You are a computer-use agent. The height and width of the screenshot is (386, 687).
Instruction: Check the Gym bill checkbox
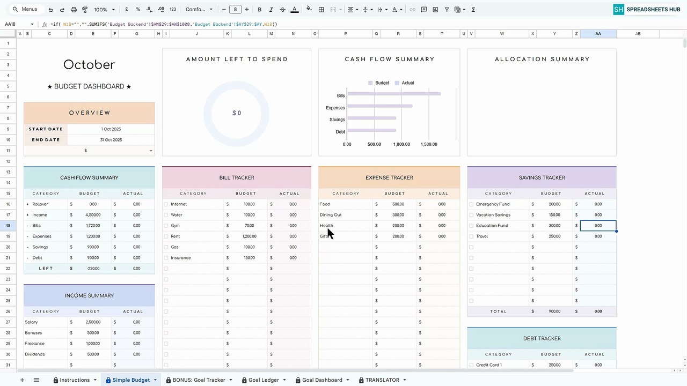(x=166, y=226)
